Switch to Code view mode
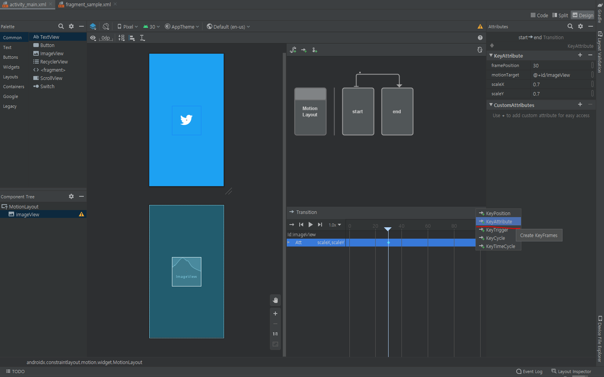The width and height of the screenshot is (604, 377). click(539, 15)
